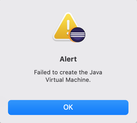This screenshot has width=137, height=123.
Task: Click the lower-left corner of the warning triangle
Action: [55, 38]
